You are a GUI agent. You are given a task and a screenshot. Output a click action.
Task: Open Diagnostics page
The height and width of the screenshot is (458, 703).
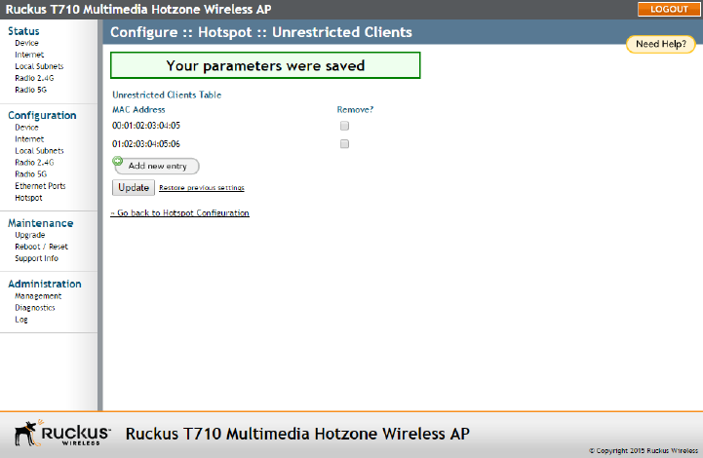(34, 307)
